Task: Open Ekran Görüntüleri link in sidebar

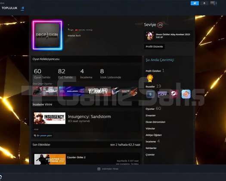Action: coord(155,122)
